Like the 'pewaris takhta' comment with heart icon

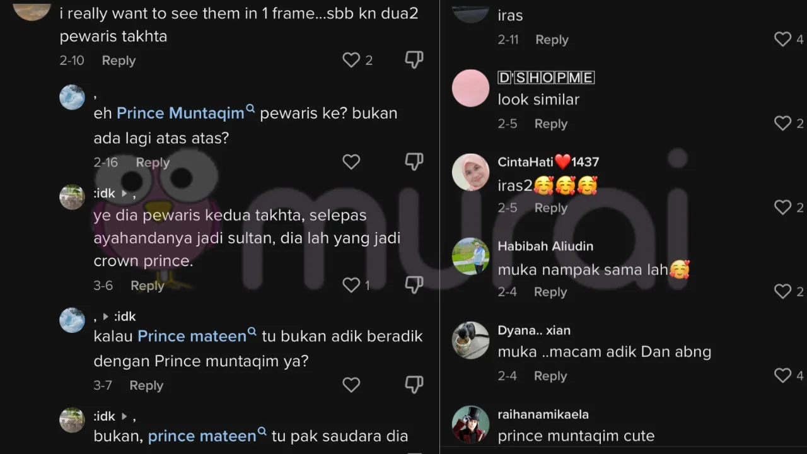[x=351, y=60]
